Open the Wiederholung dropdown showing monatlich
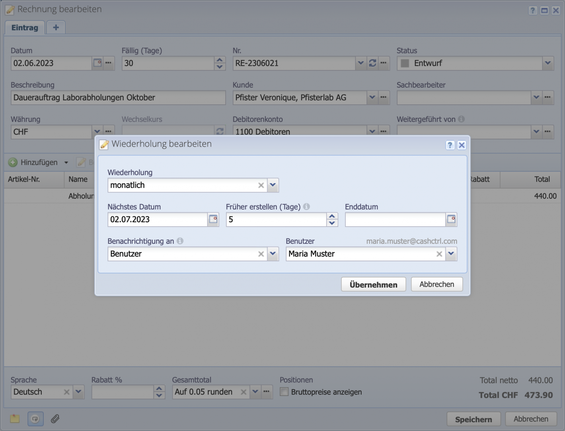This screenshot has height=431, width=565. (x=273, y=185)
